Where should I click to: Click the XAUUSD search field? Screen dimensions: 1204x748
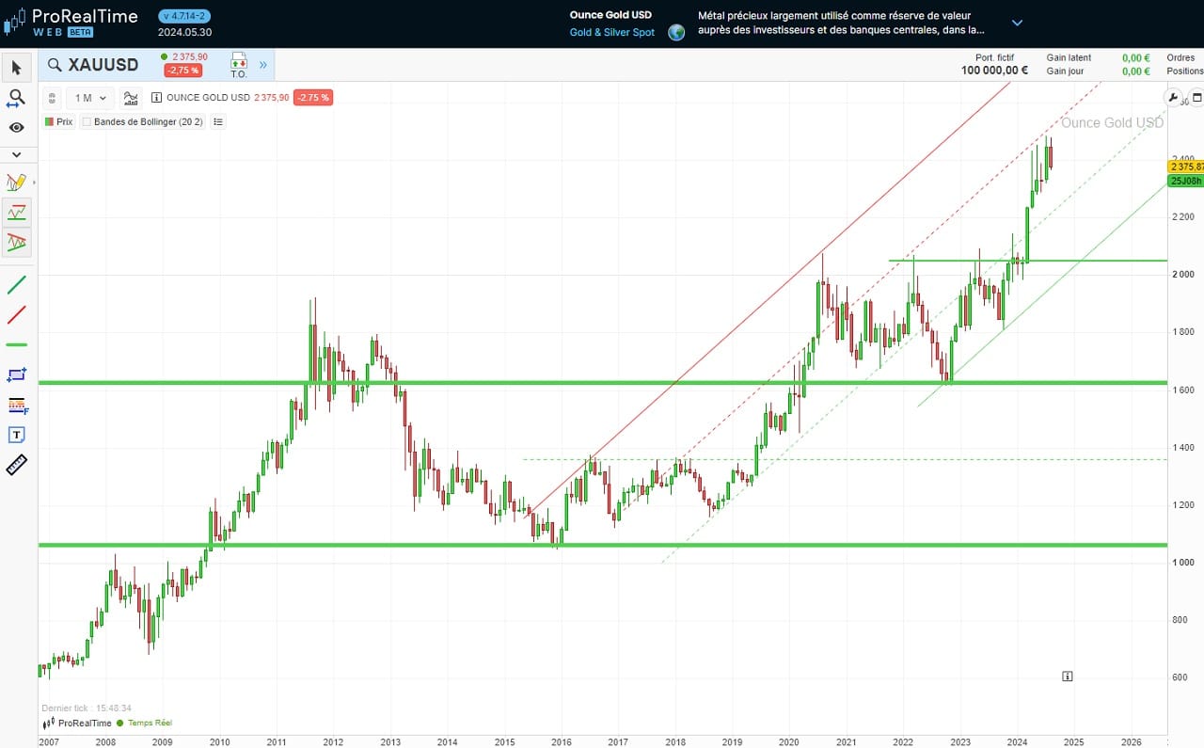(x=94, y=65)
